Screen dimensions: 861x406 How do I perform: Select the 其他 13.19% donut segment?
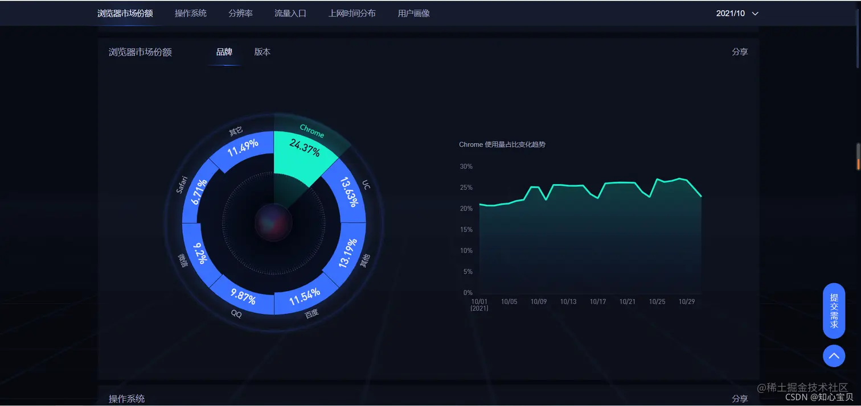[x=347, y=254]
